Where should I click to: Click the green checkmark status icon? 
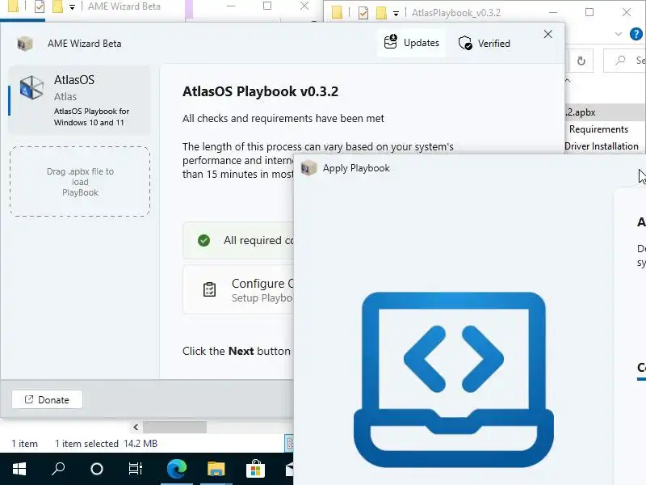pos(203,240)
